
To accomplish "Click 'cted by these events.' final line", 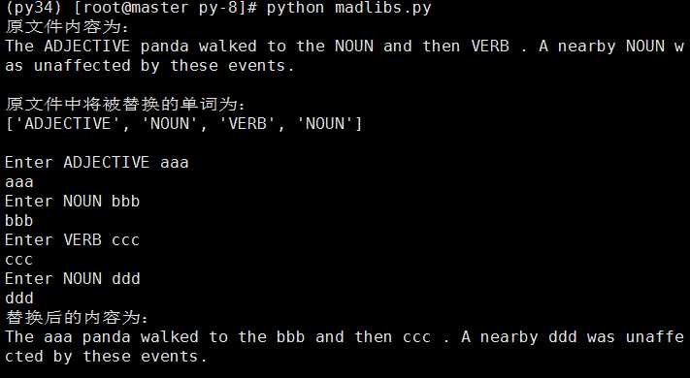I will 106,357.
